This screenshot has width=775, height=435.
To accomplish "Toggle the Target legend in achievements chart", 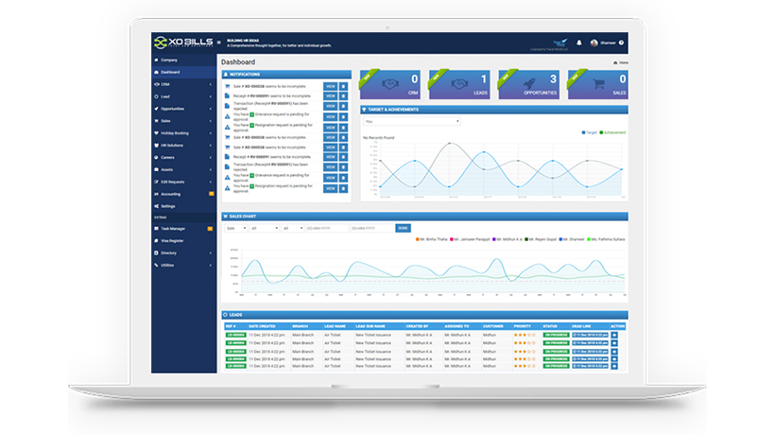I will (589, 132).
